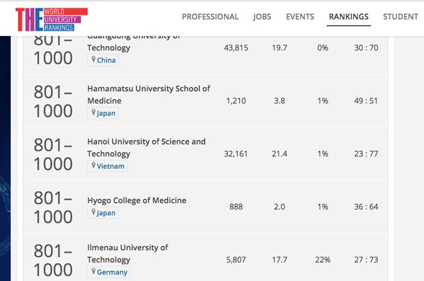
Task: Click the Vietnam country tag
Action: click(x=110, y=166)
